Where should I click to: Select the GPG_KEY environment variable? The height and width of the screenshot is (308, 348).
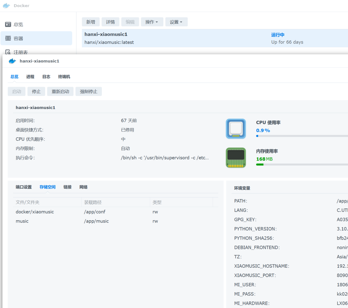click(245, 220)
